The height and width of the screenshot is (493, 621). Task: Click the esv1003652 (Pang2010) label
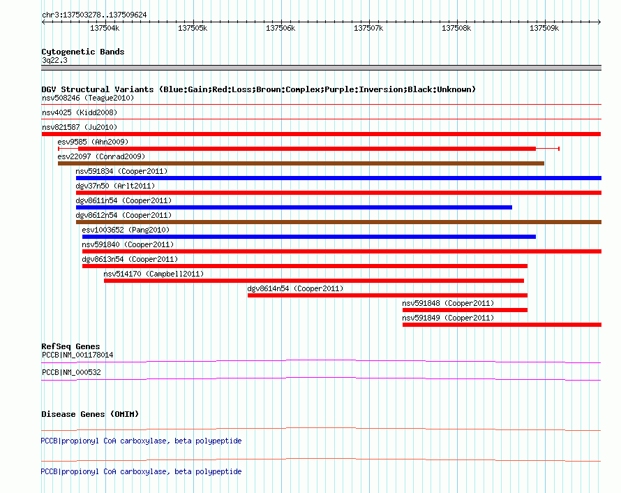pyautogui.click(x=126, y=230)
